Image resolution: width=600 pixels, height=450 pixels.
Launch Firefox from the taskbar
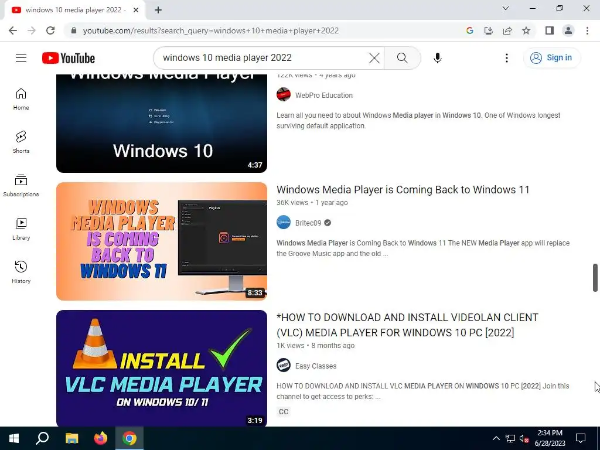[101, 438]
